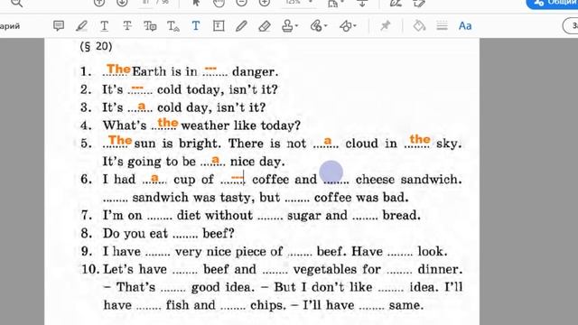Screen dimensions: 578x325
Task: Click orange "The" before "sun is bright"
Action: pos(120,140)
